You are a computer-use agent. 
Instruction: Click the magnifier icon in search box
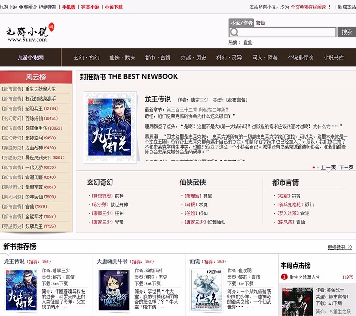pos(234,32)
